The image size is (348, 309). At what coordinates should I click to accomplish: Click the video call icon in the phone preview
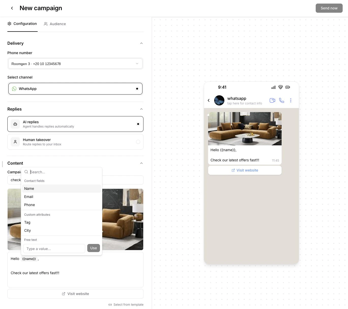click(272, 100)
